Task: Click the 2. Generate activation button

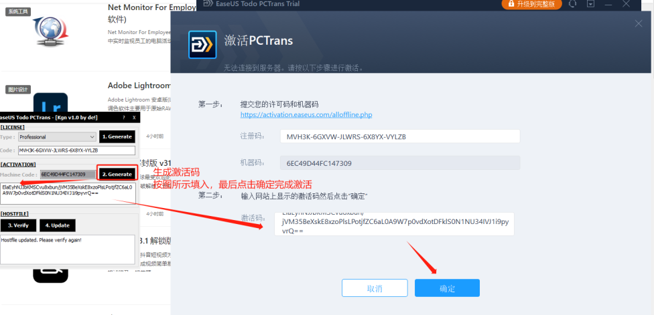Action: [x=117, y=174]
